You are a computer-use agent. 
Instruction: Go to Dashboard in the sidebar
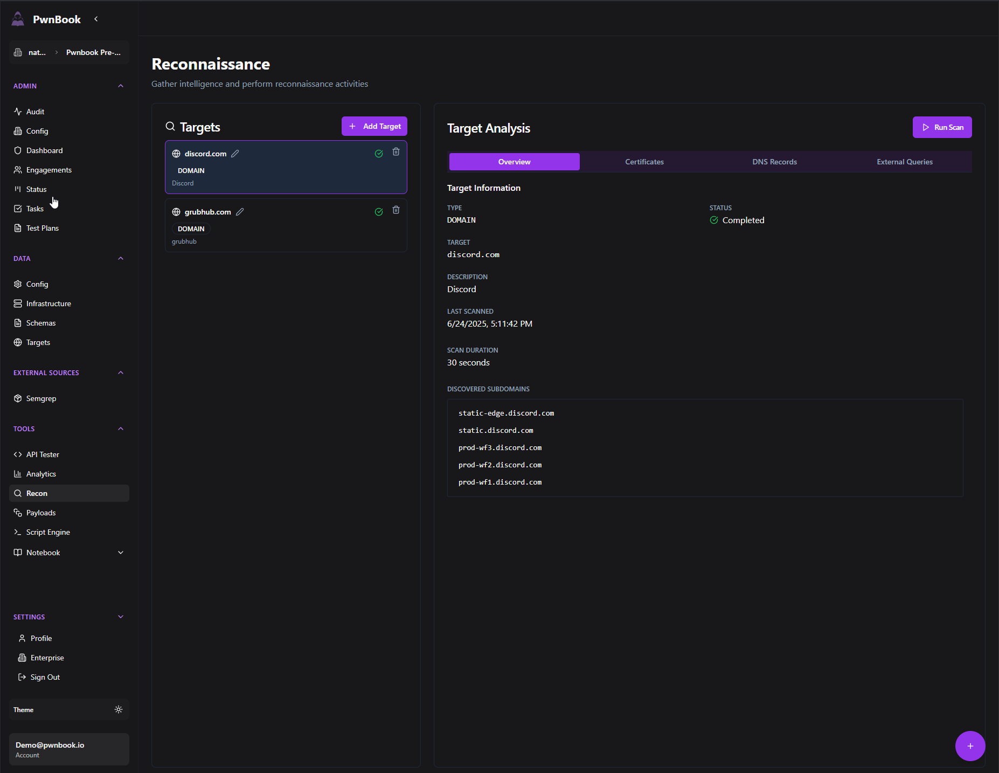click(x=69, y=150)
